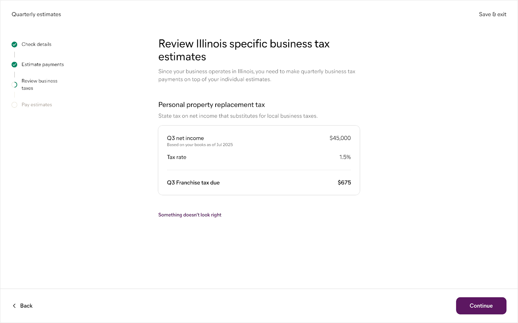Click Save & exit
Image resolution: width=518 pixels, height=323 pixels.
pos(492,14)
